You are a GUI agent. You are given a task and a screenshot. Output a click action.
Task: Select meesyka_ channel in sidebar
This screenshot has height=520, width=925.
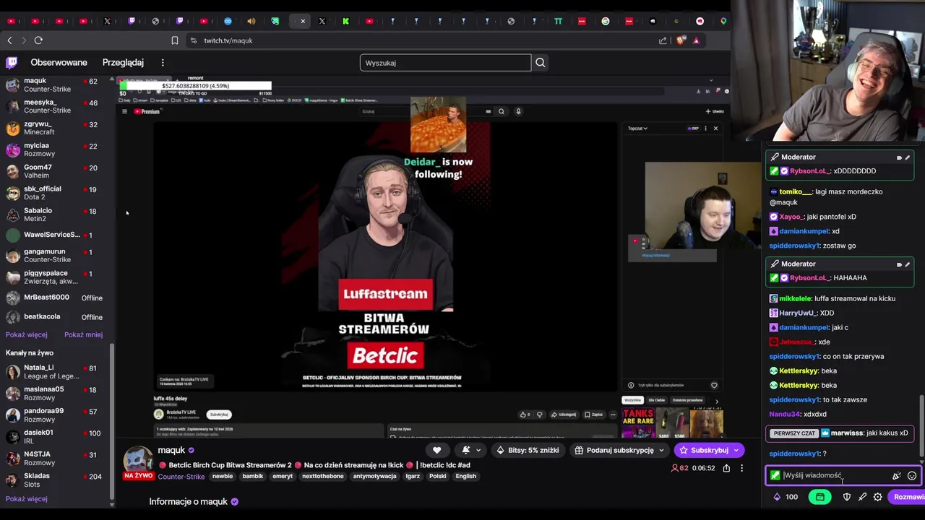[56, 107]
